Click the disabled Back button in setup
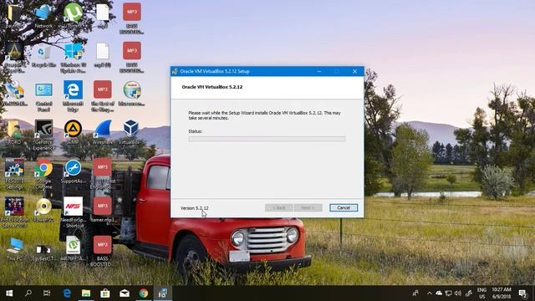This screenshot has width=535, height=301. point(278,207)
